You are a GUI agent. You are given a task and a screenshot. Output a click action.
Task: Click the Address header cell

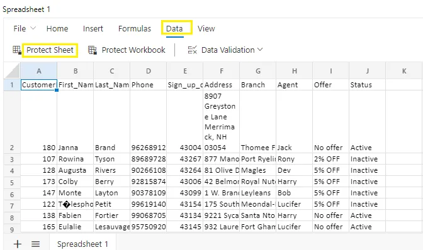[221, 85]
